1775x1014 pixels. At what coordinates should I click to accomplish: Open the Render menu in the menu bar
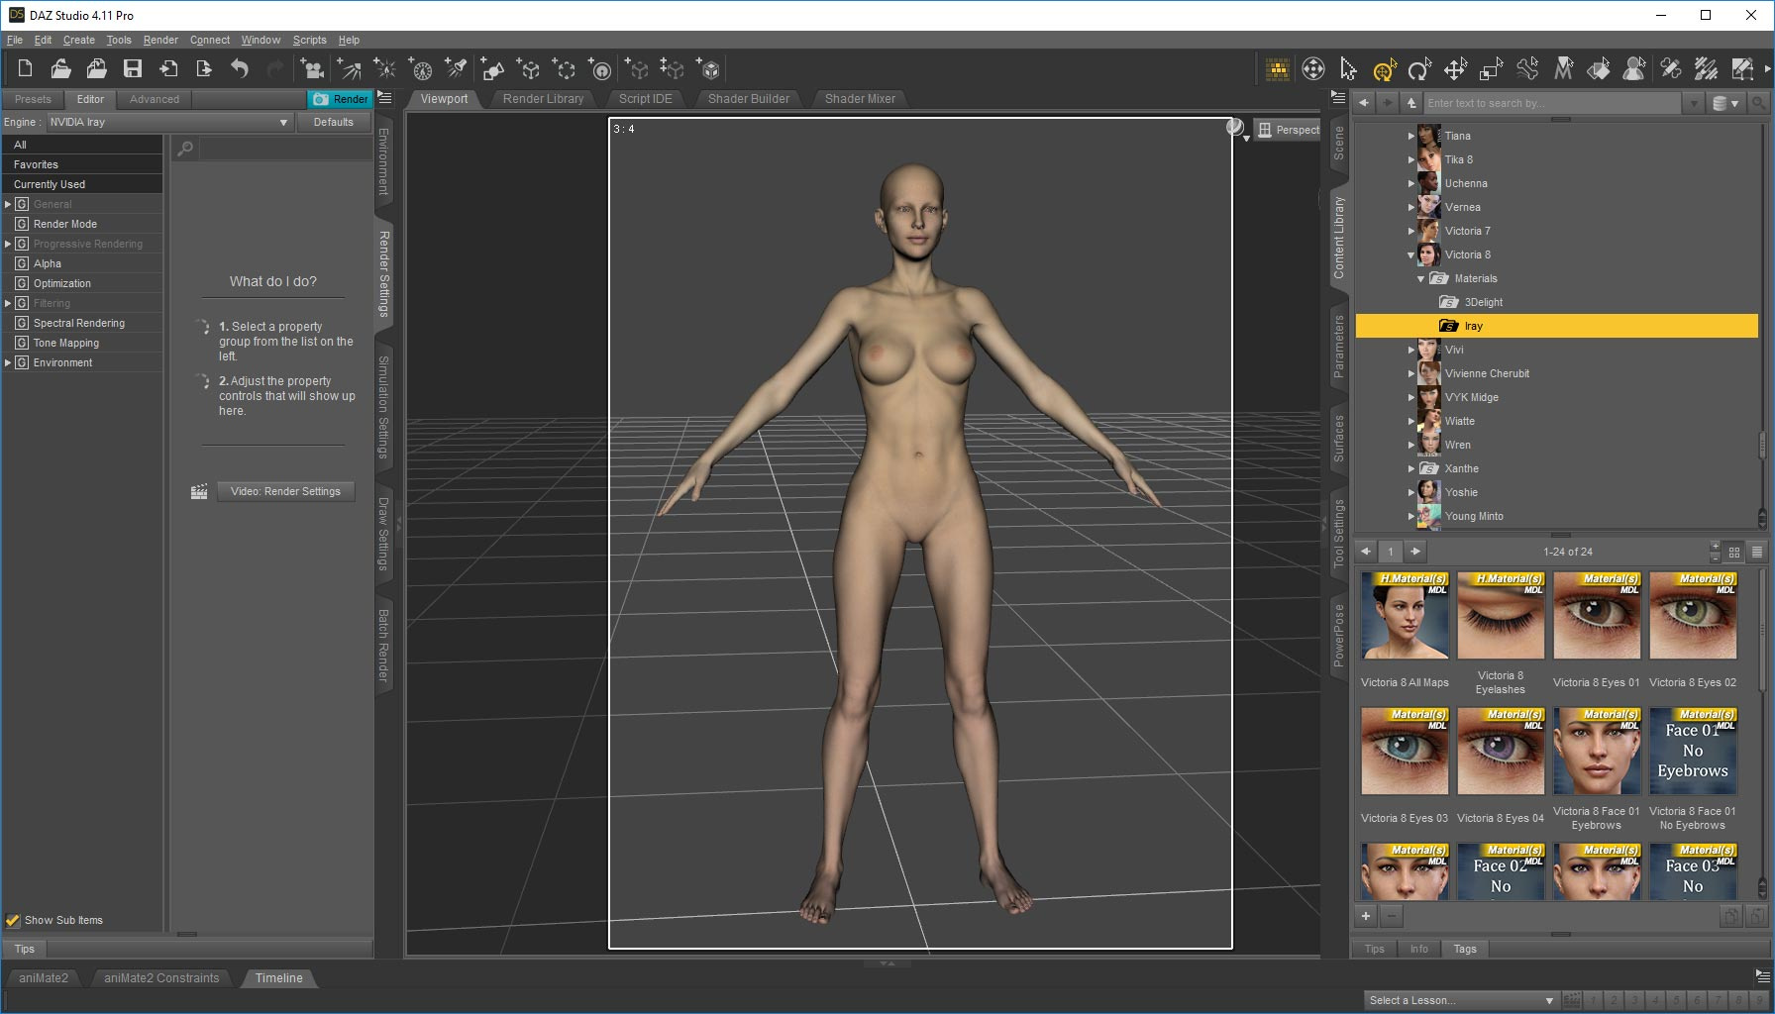[x=160, y=40]
